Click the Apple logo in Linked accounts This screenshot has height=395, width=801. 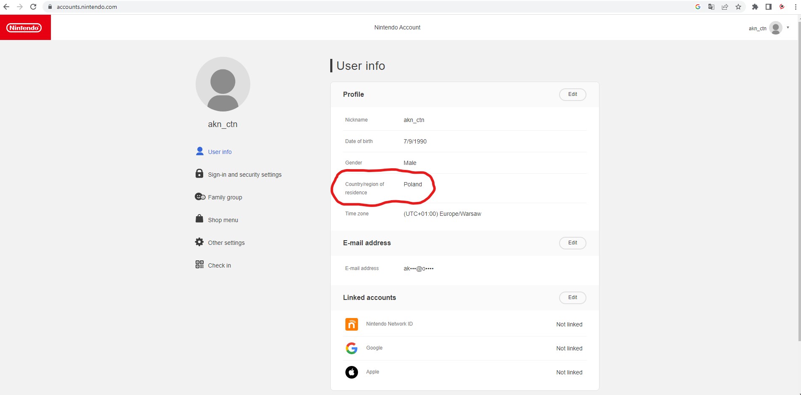[352, 372]
